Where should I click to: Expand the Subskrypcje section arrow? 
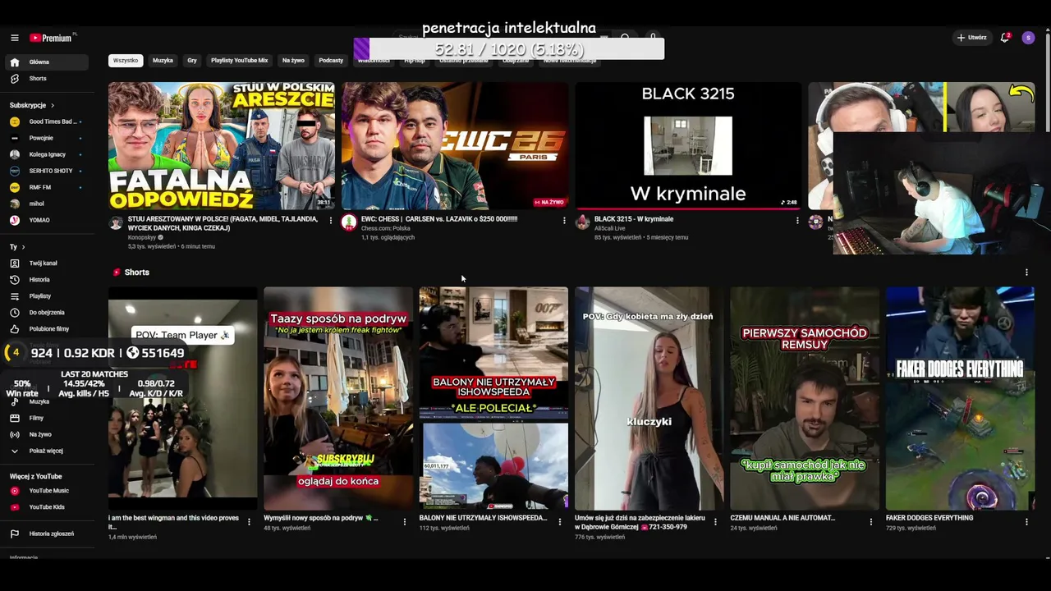[52, 105]
